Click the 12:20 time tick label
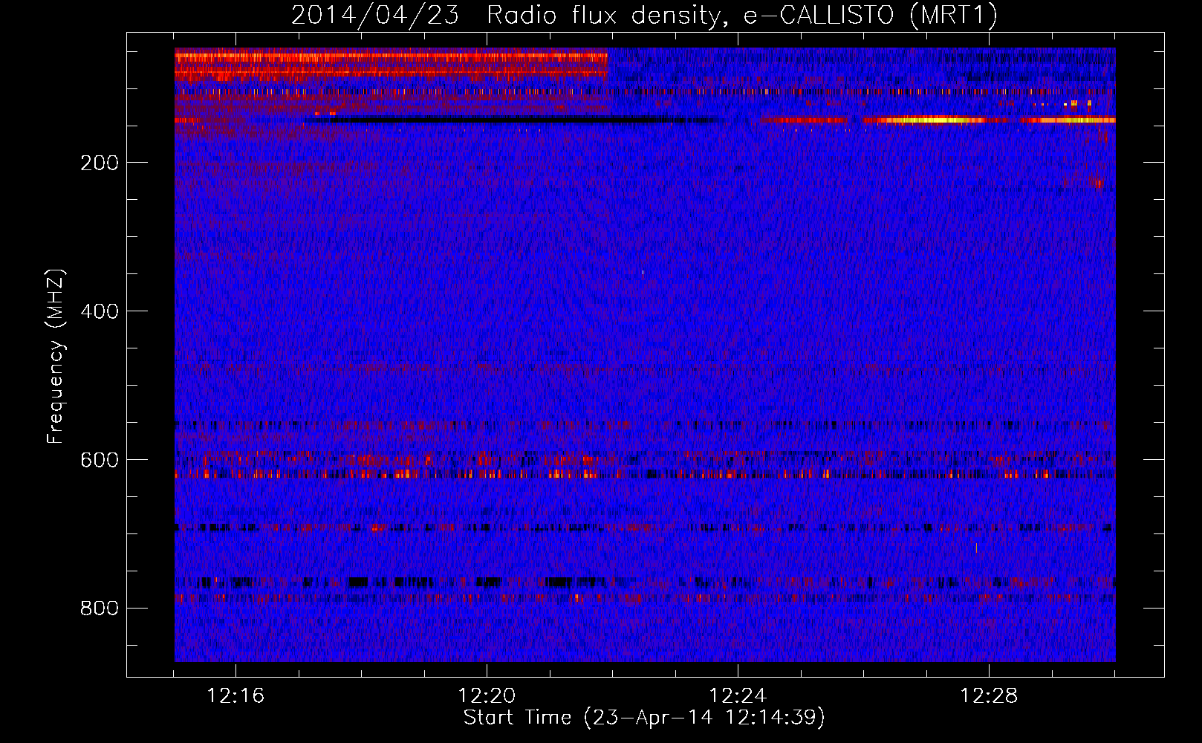This screenshot has width=1202, height=743. click(487, 696)
